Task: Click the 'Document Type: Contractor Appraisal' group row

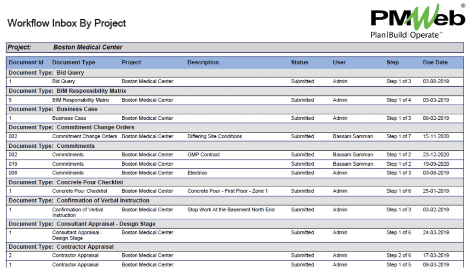Action: [235, 247]
